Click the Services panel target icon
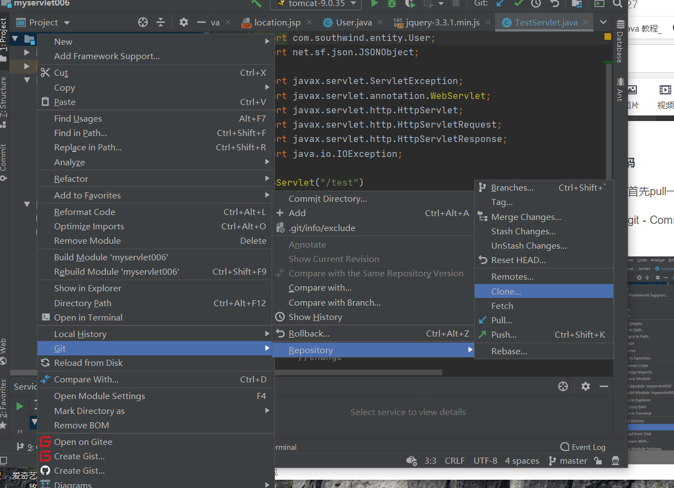 tap(563, 386)
